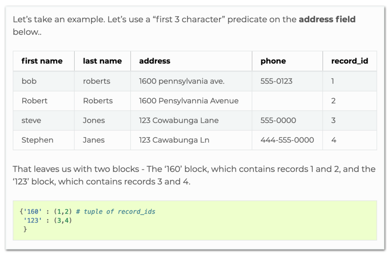The width and height of the screenshot is (392, 258).
Task: Select the "record_id" column header
Action: (350, 61)
